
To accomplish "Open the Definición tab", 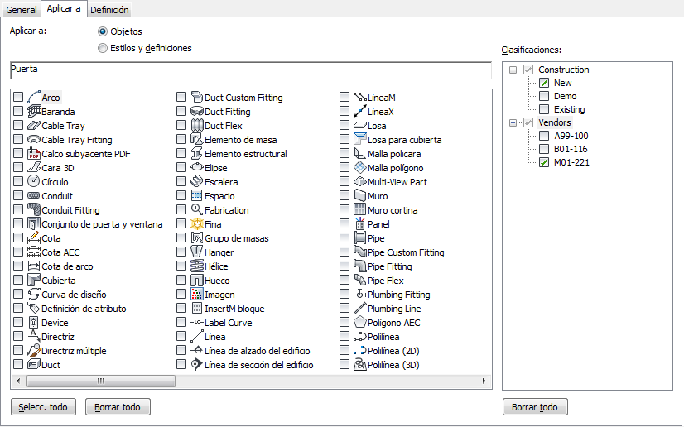I will [109, 9].
